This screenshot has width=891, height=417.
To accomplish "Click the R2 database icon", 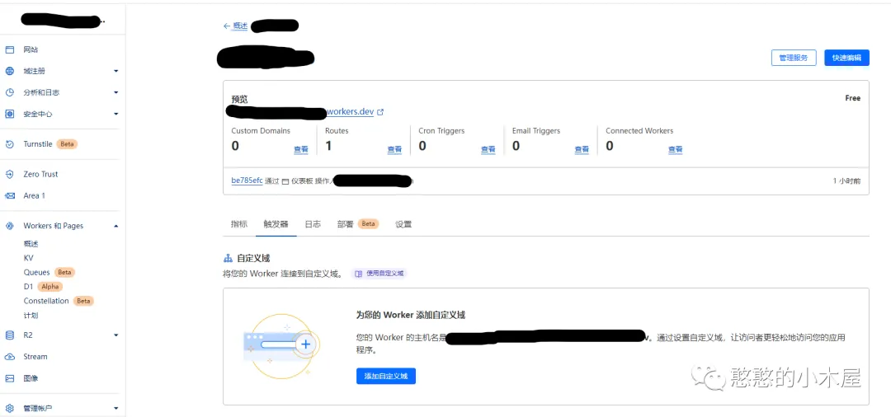I will click(x=10, y=335).
